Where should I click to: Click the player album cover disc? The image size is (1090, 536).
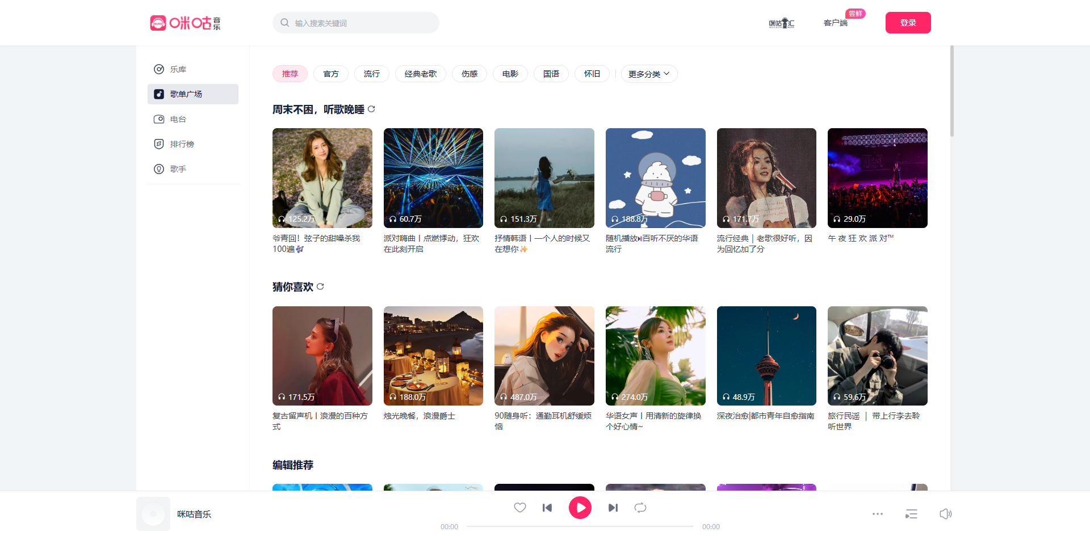(x=153, y=514)
